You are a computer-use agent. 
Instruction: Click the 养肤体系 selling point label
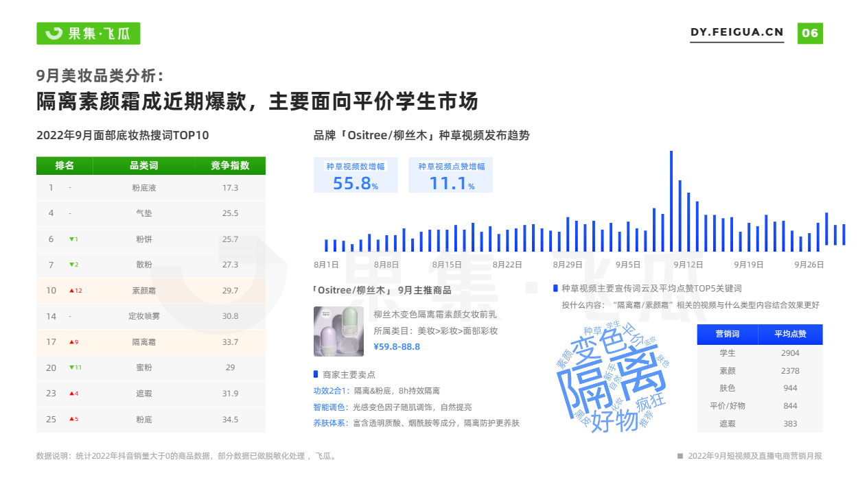coord(331,423)
